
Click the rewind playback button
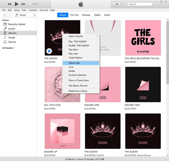10,4
